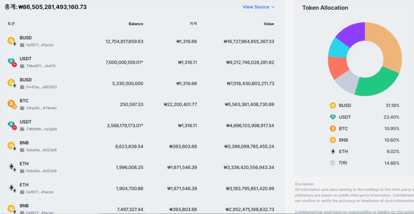Click the Value column header
The height and width of the screenshot is (214, 414).
[x=269, y=24]
